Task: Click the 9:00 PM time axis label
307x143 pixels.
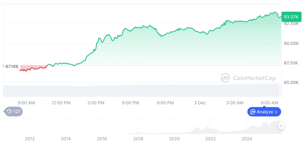Action: click(x=165, y=103)
